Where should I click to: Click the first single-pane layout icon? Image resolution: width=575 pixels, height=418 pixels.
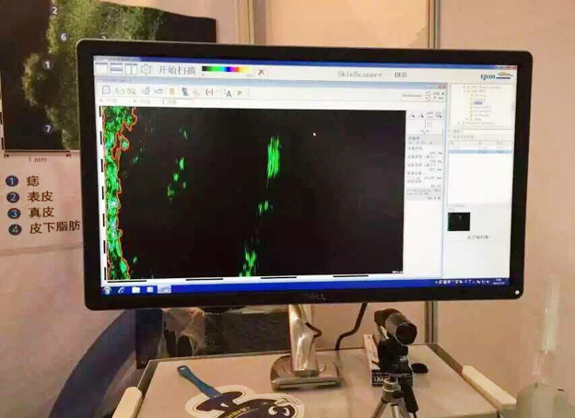(x=101, y=67)
